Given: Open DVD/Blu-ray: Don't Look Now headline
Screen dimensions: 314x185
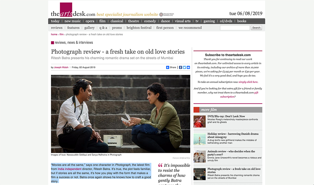Looking at the screenshot, I should 226,116.
